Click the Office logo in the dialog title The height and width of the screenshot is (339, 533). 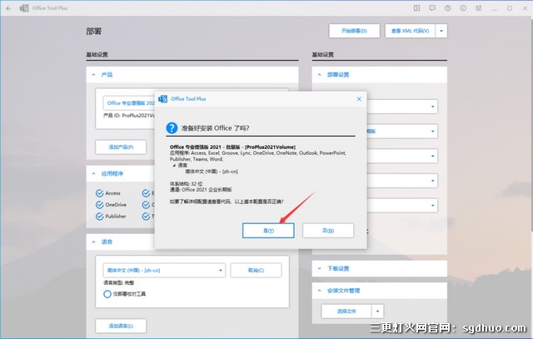click(163, 98)
